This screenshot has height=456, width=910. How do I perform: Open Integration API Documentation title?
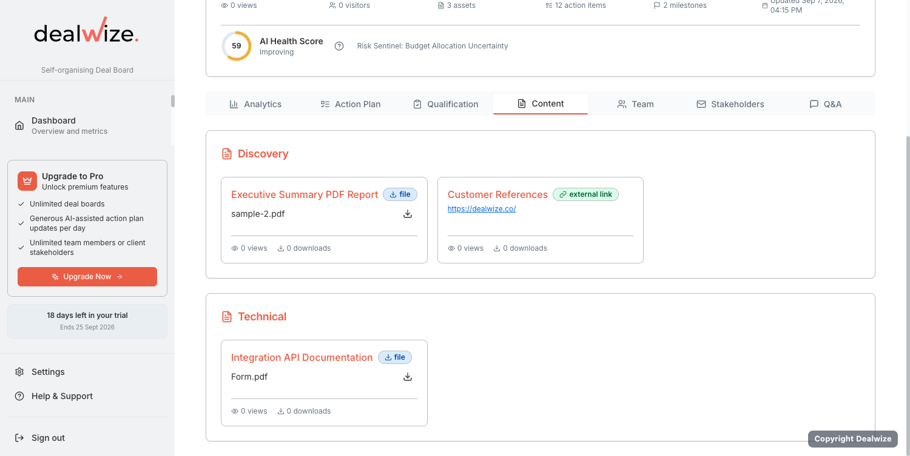point(302,357)
